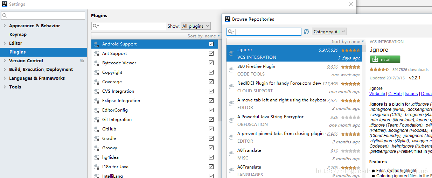
Task: Expand the Editor settings node
Action: [5, 43]
